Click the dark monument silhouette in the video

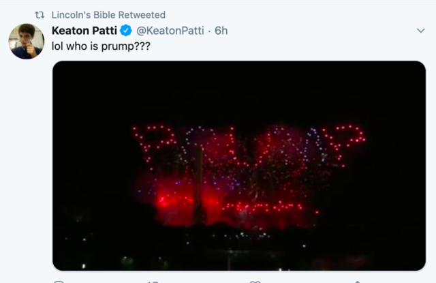point(198,186)
